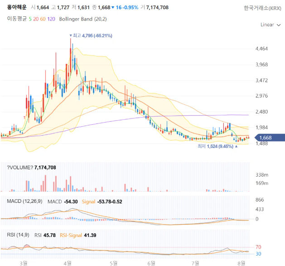Click the 60-day moving average label

coord(43,19)
